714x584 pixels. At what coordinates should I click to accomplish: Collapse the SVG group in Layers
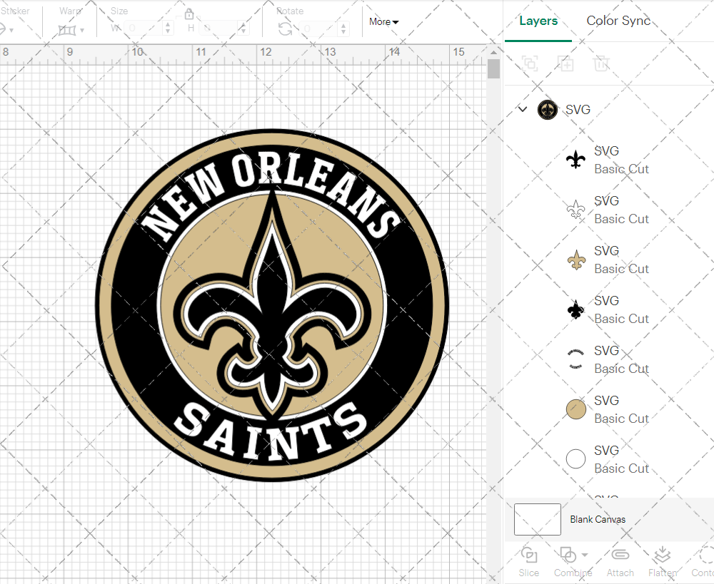pyautogui.click(x=523, y=109)
